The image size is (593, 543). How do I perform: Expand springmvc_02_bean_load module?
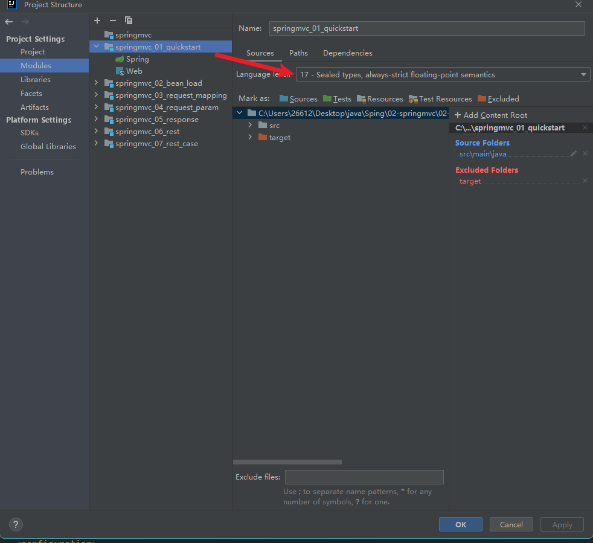coord(96,83)
